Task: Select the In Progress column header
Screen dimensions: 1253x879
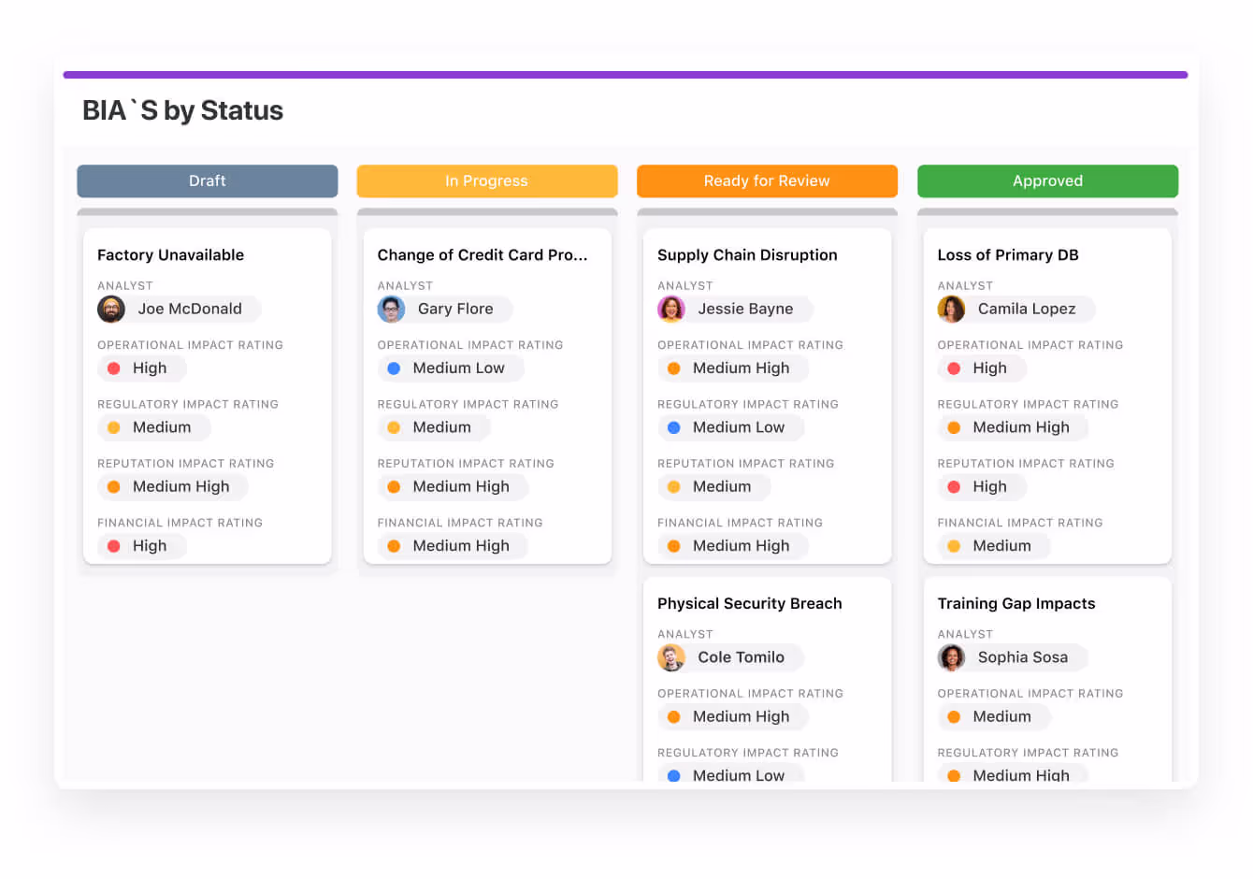Action: [486, 180]
